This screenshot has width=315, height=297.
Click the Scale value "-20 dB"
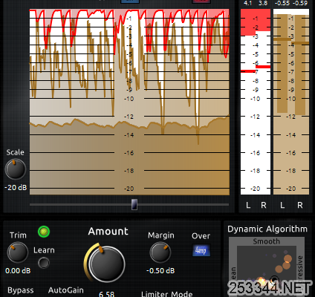(x=16, y=188)
